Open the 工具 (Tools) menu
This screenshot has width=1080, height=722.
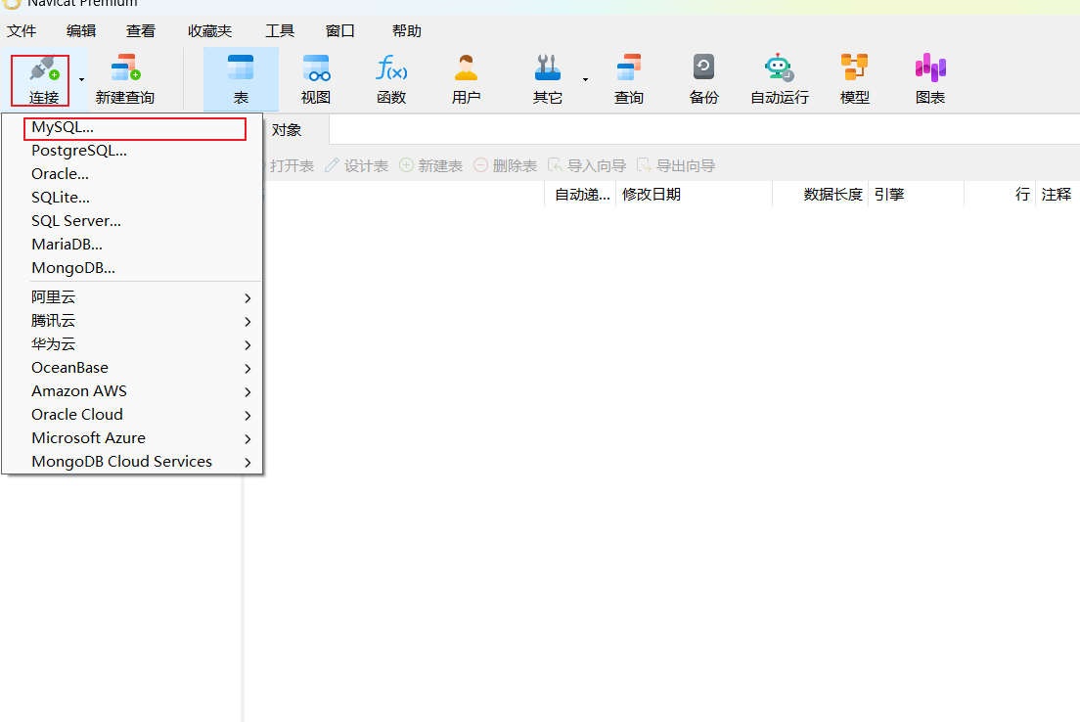[280, 31]
